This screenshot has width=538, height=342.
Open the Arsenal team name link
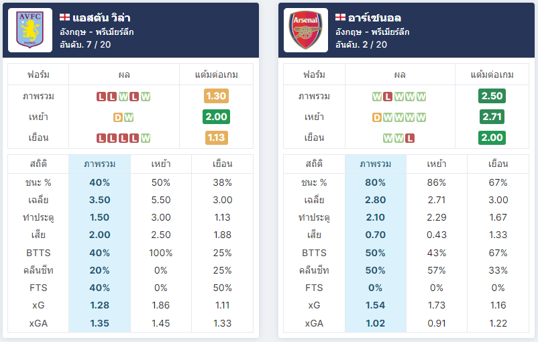click(x=375, y=17)
